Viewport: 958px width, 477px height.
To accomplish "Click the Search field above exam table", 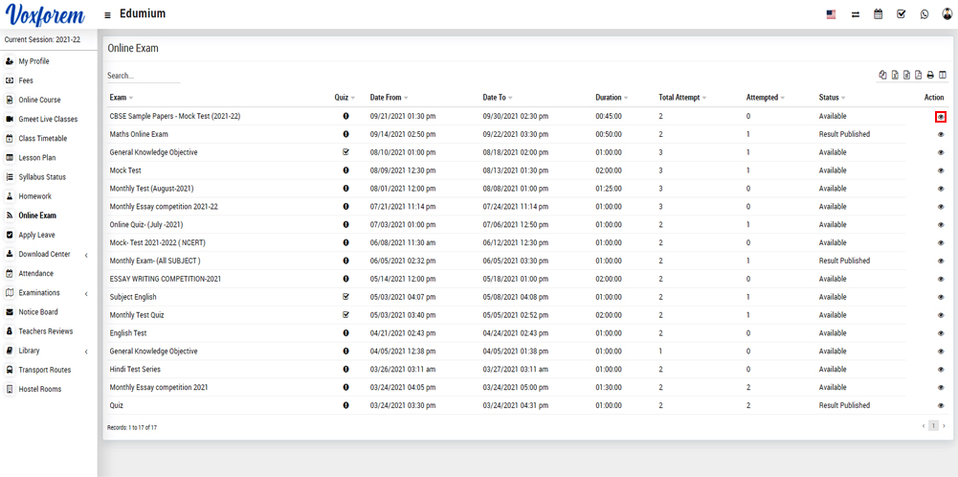I will [x=143, y=76].
